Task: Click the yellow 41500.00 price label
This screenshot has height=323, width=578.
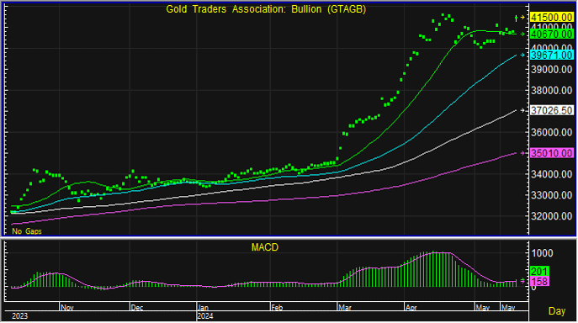Action: (551, 18)
